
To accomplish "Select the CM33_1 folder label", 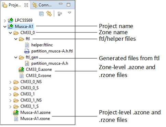I will 27,94.
